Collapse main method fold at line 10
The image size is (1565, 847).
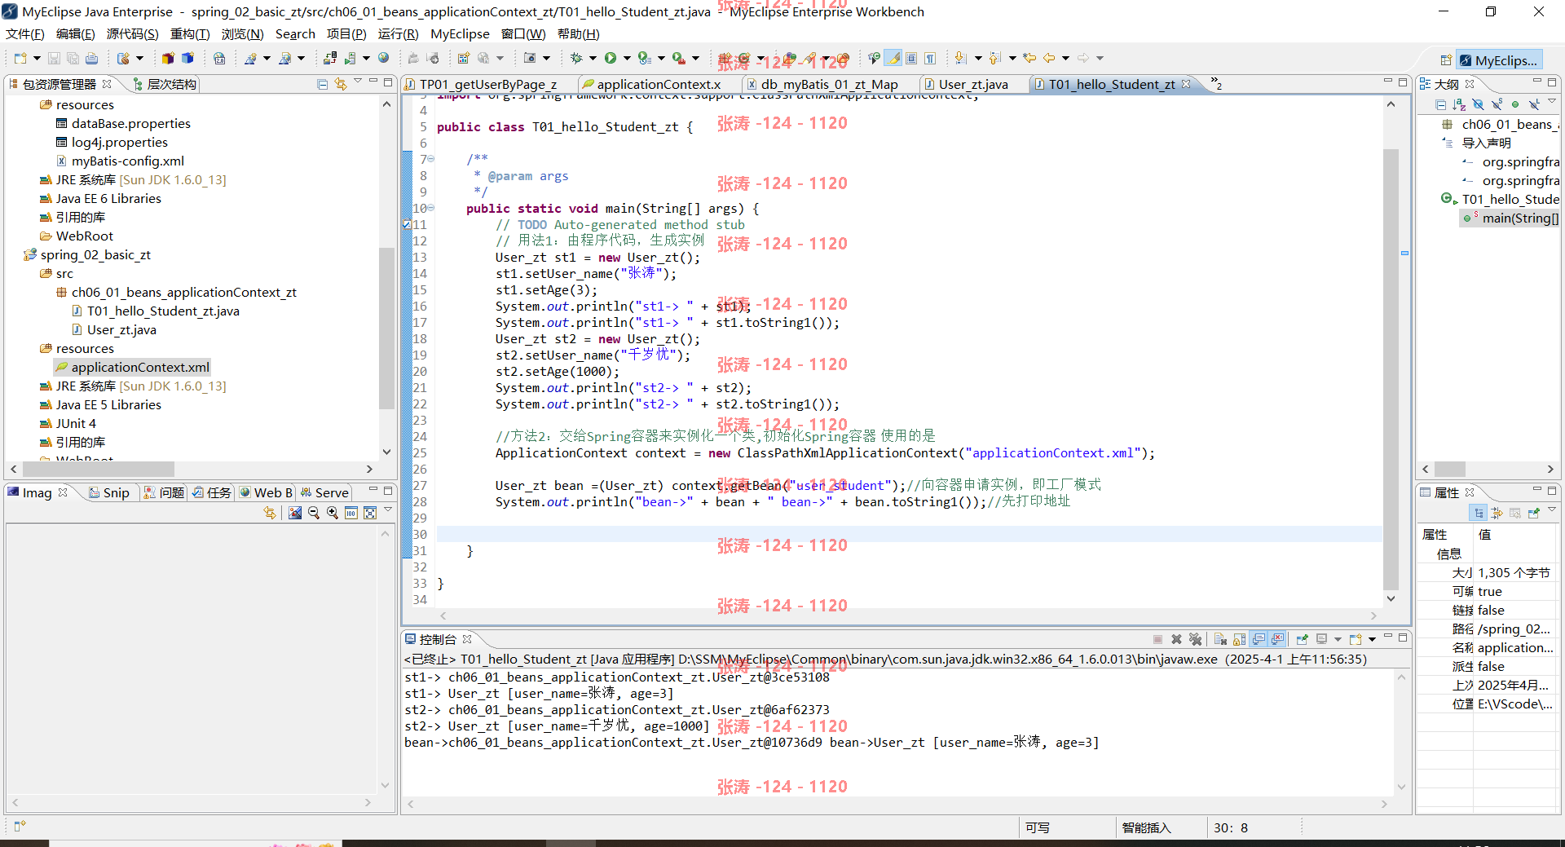(431, 208)
